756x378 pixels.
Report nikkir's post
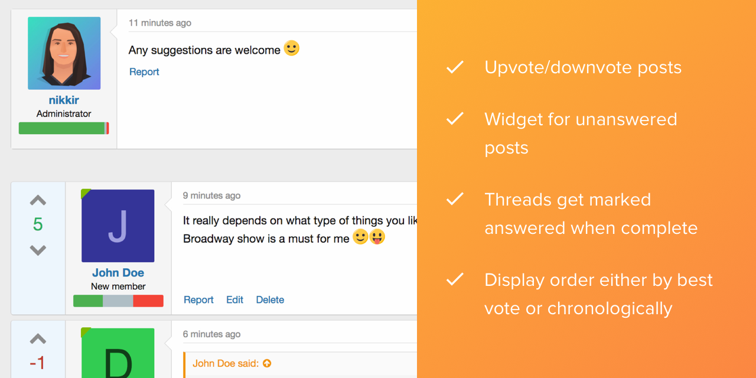click(x=144, y=72)
